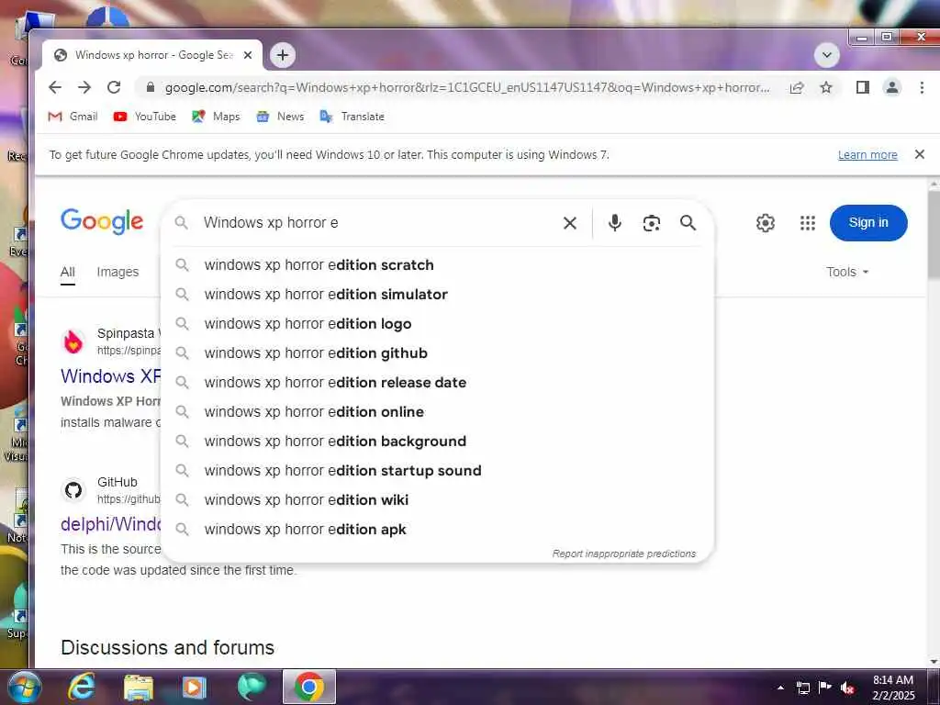Go forward with the browser forward arrow
The height and width of the screenshot is (705, 940).
click(84, 87)
